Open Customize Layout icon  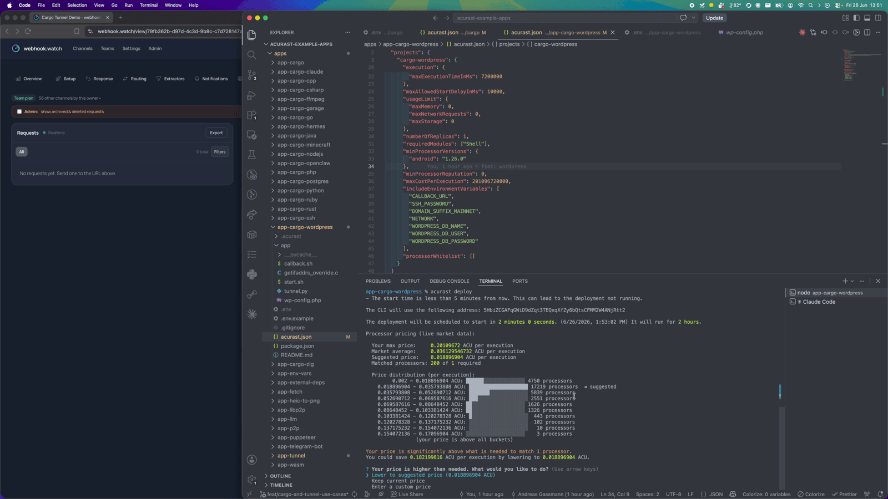(x=845, y=18)
